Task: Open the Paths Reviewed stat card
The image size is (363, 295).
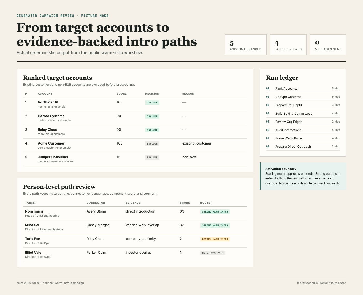Action: pos(288,45)
